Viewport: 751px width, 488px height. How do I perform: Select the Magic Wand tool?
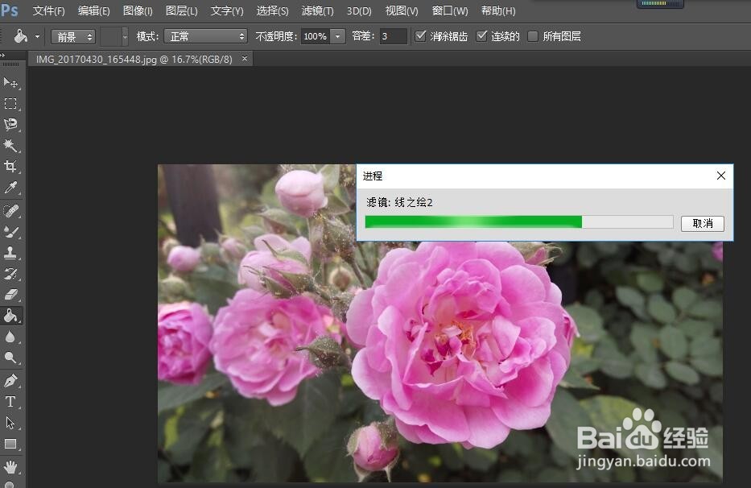(x=10, y=145)
